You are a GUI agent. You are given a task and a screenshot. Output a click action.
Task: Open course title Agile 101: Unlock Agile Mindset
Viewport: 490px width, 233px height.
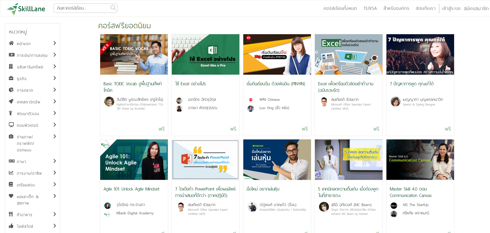(131, 189)
